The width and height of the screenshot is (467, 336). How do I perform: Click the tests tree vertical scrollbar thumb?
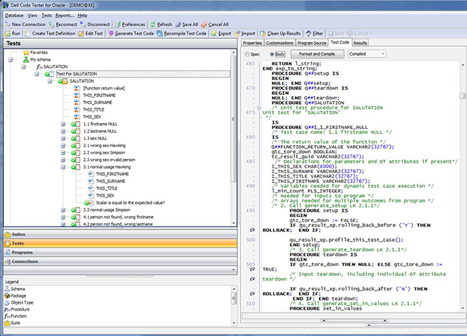[233, 120]
